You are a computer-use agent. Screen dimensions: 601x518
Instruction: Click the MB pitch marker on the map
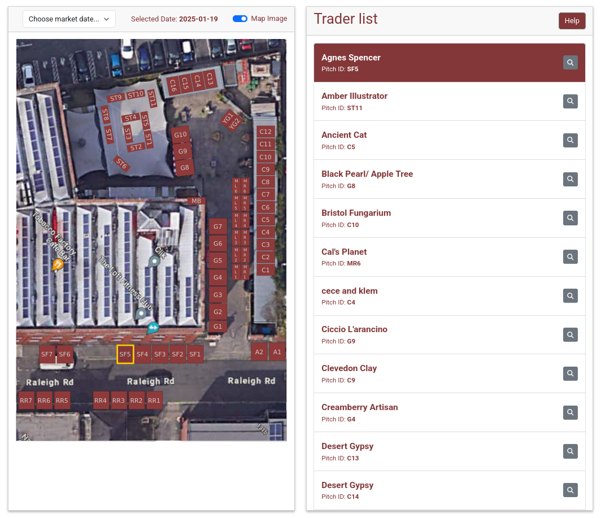(x=195, y=201)
